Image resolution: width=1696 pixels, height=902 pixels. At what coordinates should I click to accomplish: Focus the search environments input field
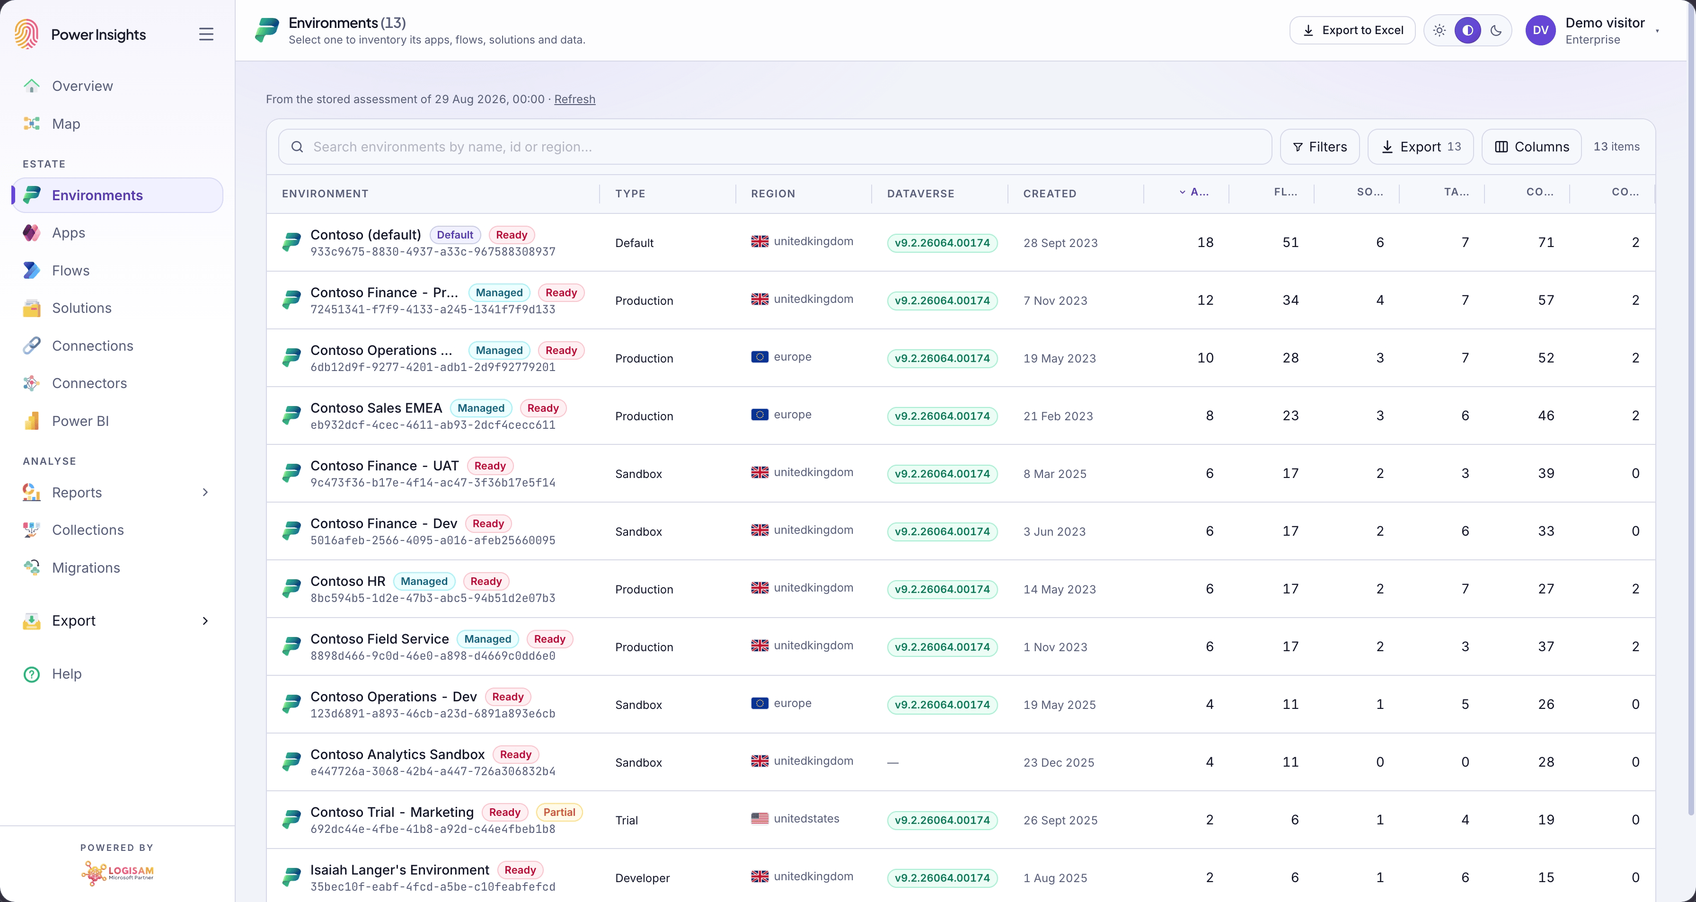click(x=775, y=147)
